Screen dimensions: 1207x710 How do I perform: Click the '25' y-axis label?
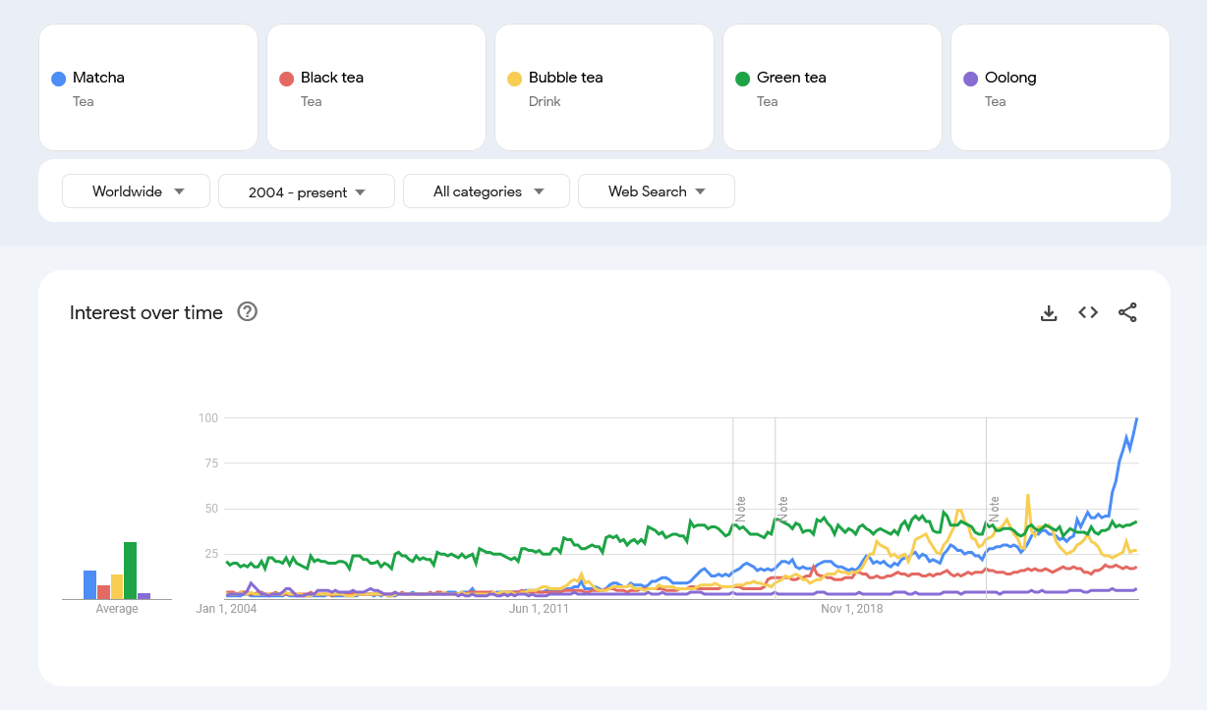coord(210,554)
